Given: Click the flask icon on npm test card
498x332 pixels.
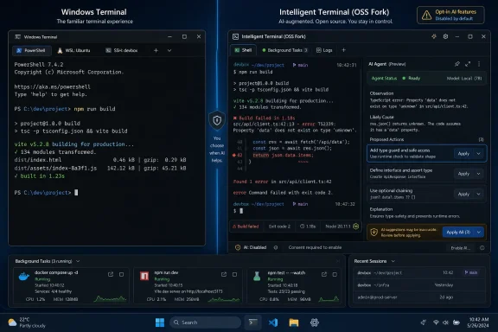Looking at the screenshot, I should point(257,276).
